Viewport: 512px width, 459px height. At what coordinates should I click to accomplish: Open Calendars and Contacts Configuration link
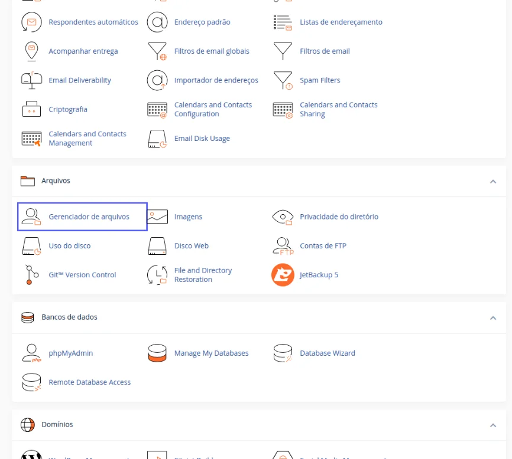pyautogui.click(x=213, y=110)
